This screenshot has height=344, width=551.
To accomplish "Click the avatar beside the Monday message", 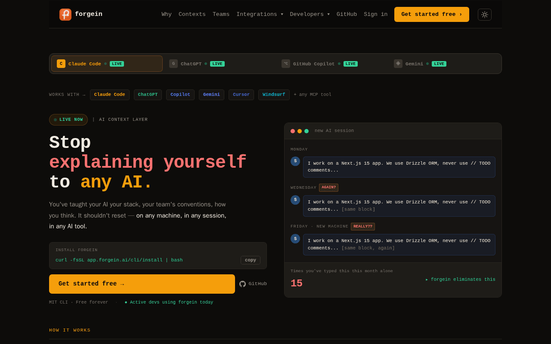I will click(x=295, y=161).
